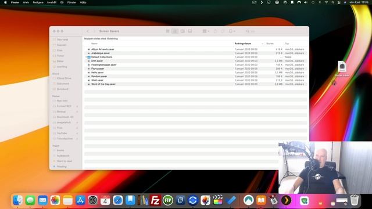372x209 pixels.
Task: Open the Innehåll menu
Action: pyautogui.click(x=52, y=2)
